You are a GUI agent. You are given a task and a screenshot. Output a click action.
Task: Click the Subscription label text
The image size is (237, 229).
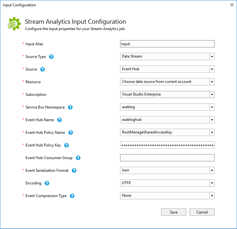36,95
